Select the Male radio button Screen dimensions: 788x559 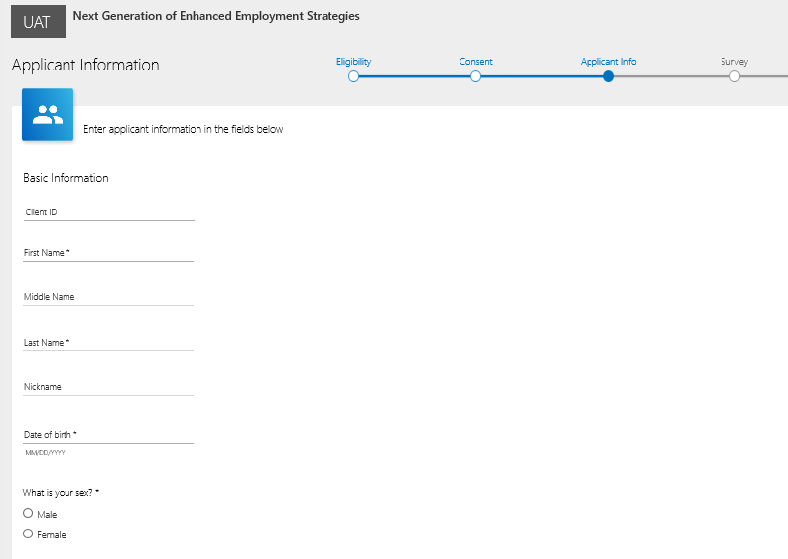[x=28, y=514]
